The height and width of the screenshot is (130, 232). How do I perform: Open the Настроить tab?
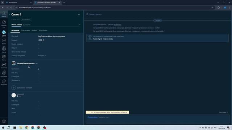[43, 30]
